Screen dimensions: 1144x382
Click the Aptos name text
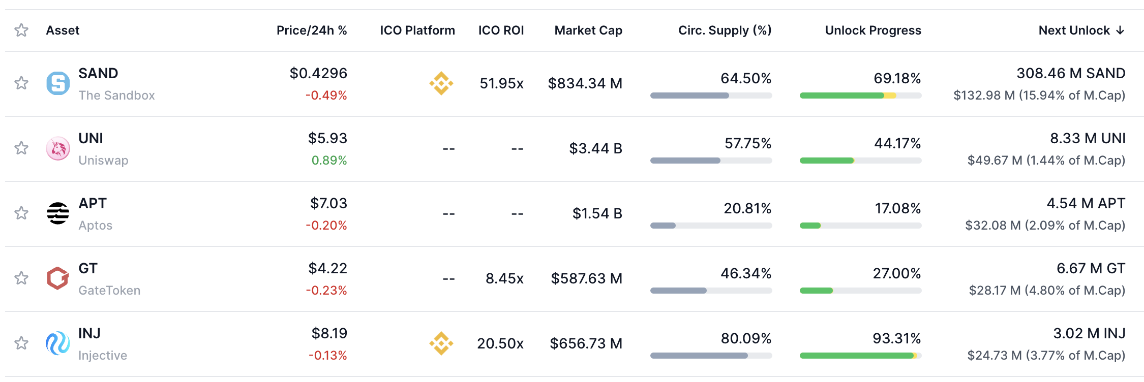(96, 226)
